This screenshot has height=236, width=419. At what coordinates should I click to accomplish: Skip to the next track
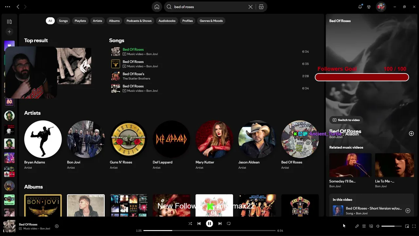(x=220, y=224)
